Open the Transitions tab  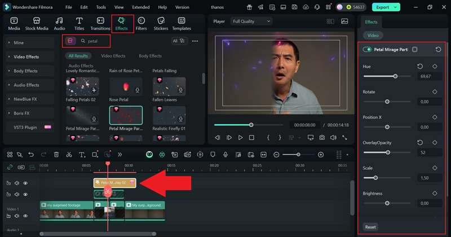tap(100, 24)
